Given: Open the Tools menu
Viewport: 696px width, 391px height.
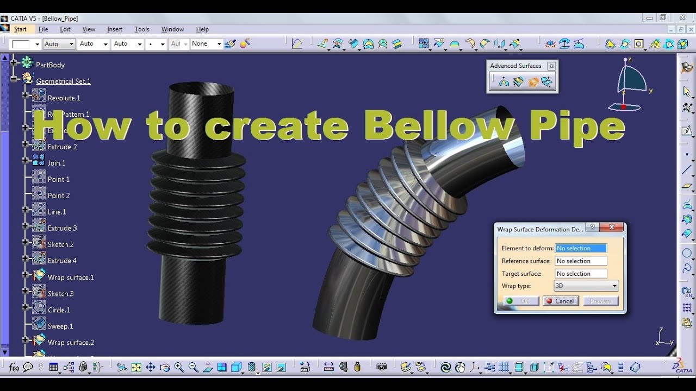Looking at the screenshot, I should [x=142, y=29].
